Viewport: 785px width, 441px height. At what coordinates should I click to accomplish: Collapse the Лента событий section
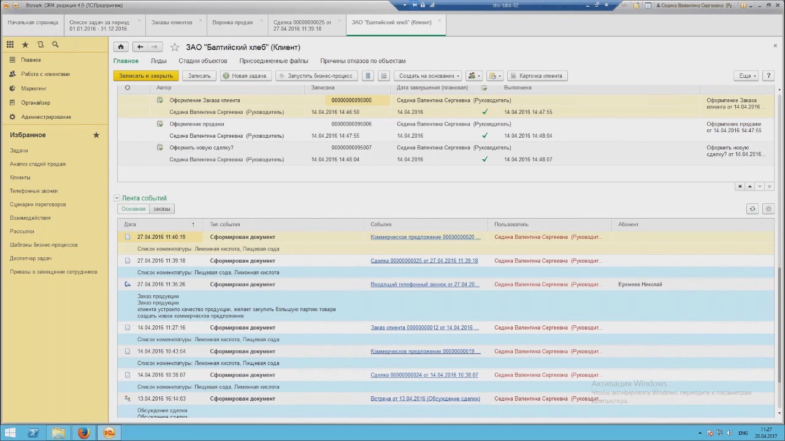point(117,198)
